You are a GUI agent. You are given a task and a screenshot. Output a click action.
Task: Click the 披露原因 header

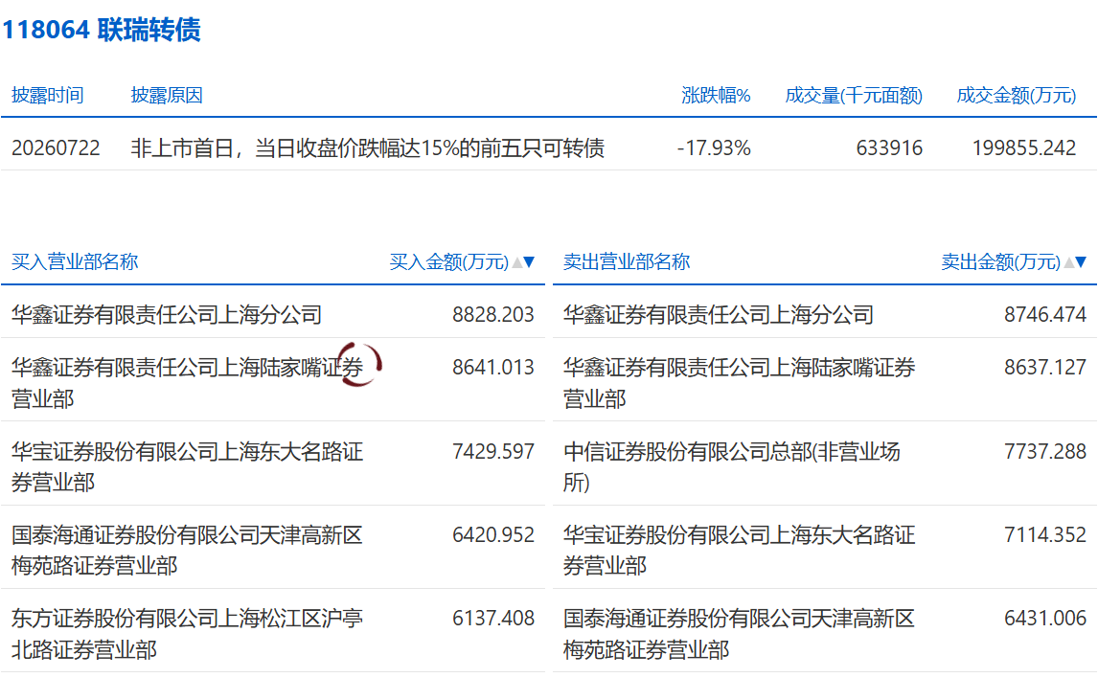click(167, 95)
